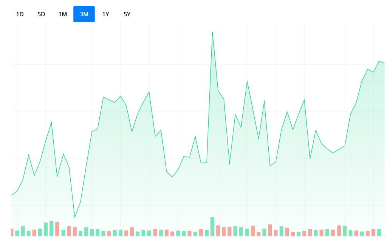Select the final point at the line's right end
The width and height of the screenshot is (387, 238).
pyautogui.click(x=384, y=63)
